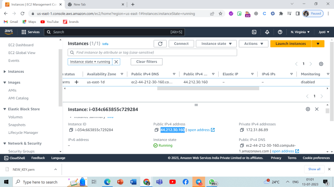This screenshot has height=187, width=334.
Task: Click the plus icon beside alarms
Action: 76,82
